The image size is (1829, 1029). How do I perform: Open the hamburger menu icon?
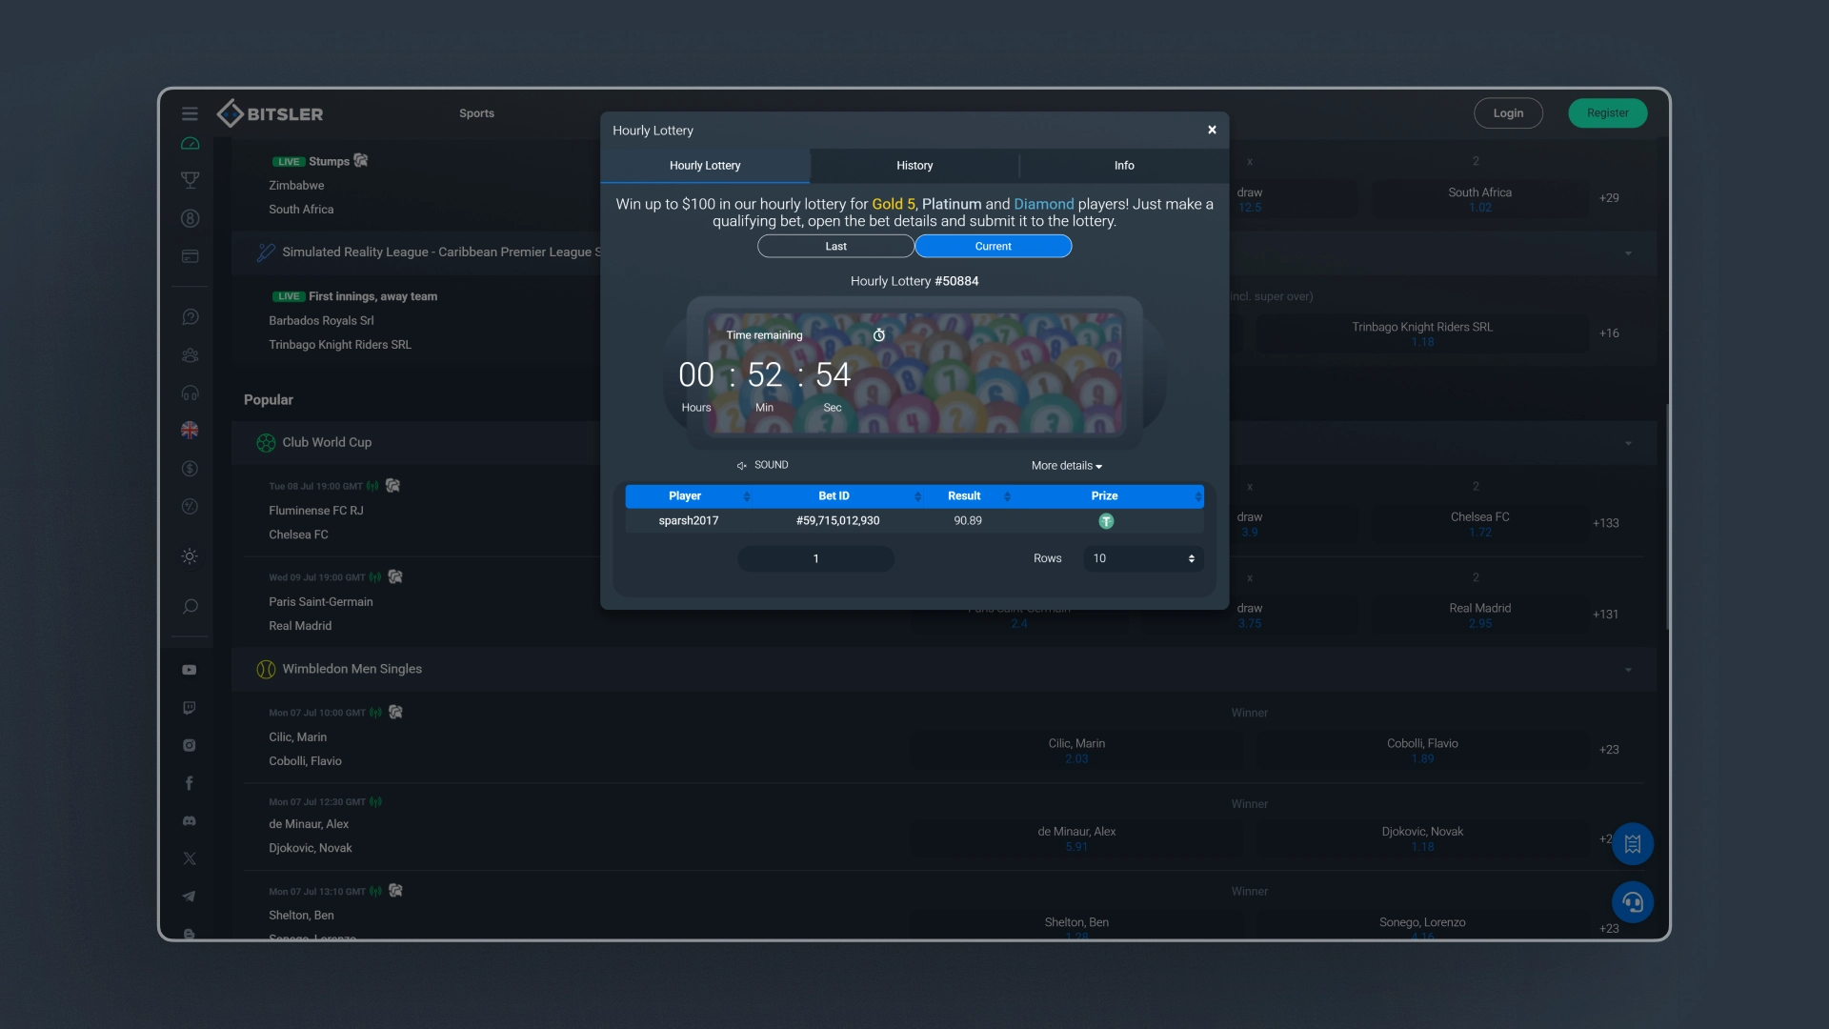[190, 113]
